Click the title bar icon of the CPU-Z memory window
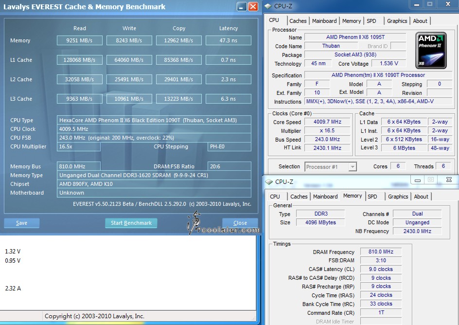This screenshot has height=325, width=459. (269, 182)
